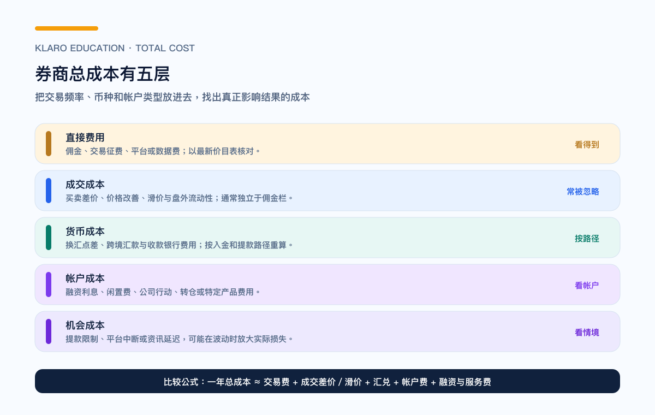Select the 成交成本 card title
Screen dimensions: 655x415
coord(85,185)
